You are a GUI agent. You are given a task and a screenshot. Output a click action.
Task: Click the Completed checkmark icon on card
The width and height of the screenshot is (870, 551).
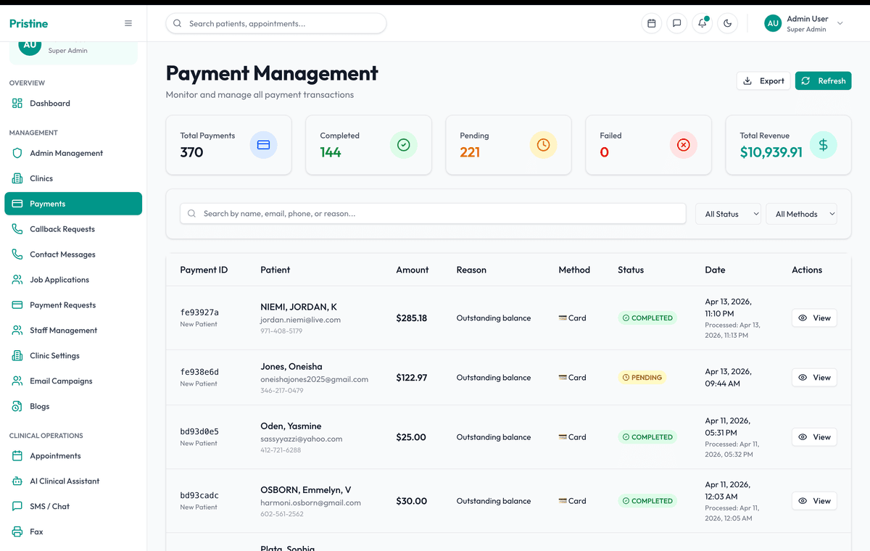403,145
